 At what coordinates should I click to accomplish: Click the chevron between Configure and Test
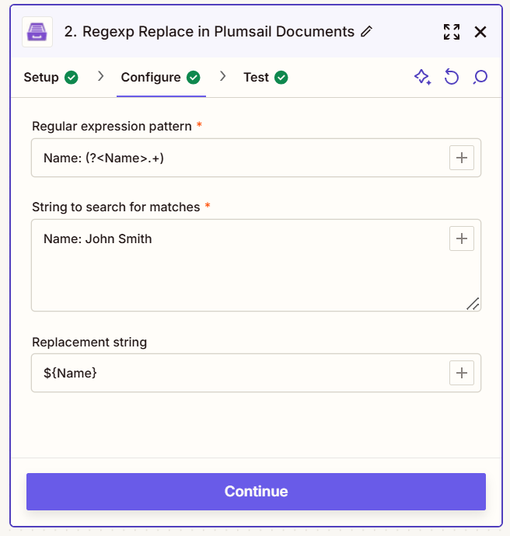[222, 76]
